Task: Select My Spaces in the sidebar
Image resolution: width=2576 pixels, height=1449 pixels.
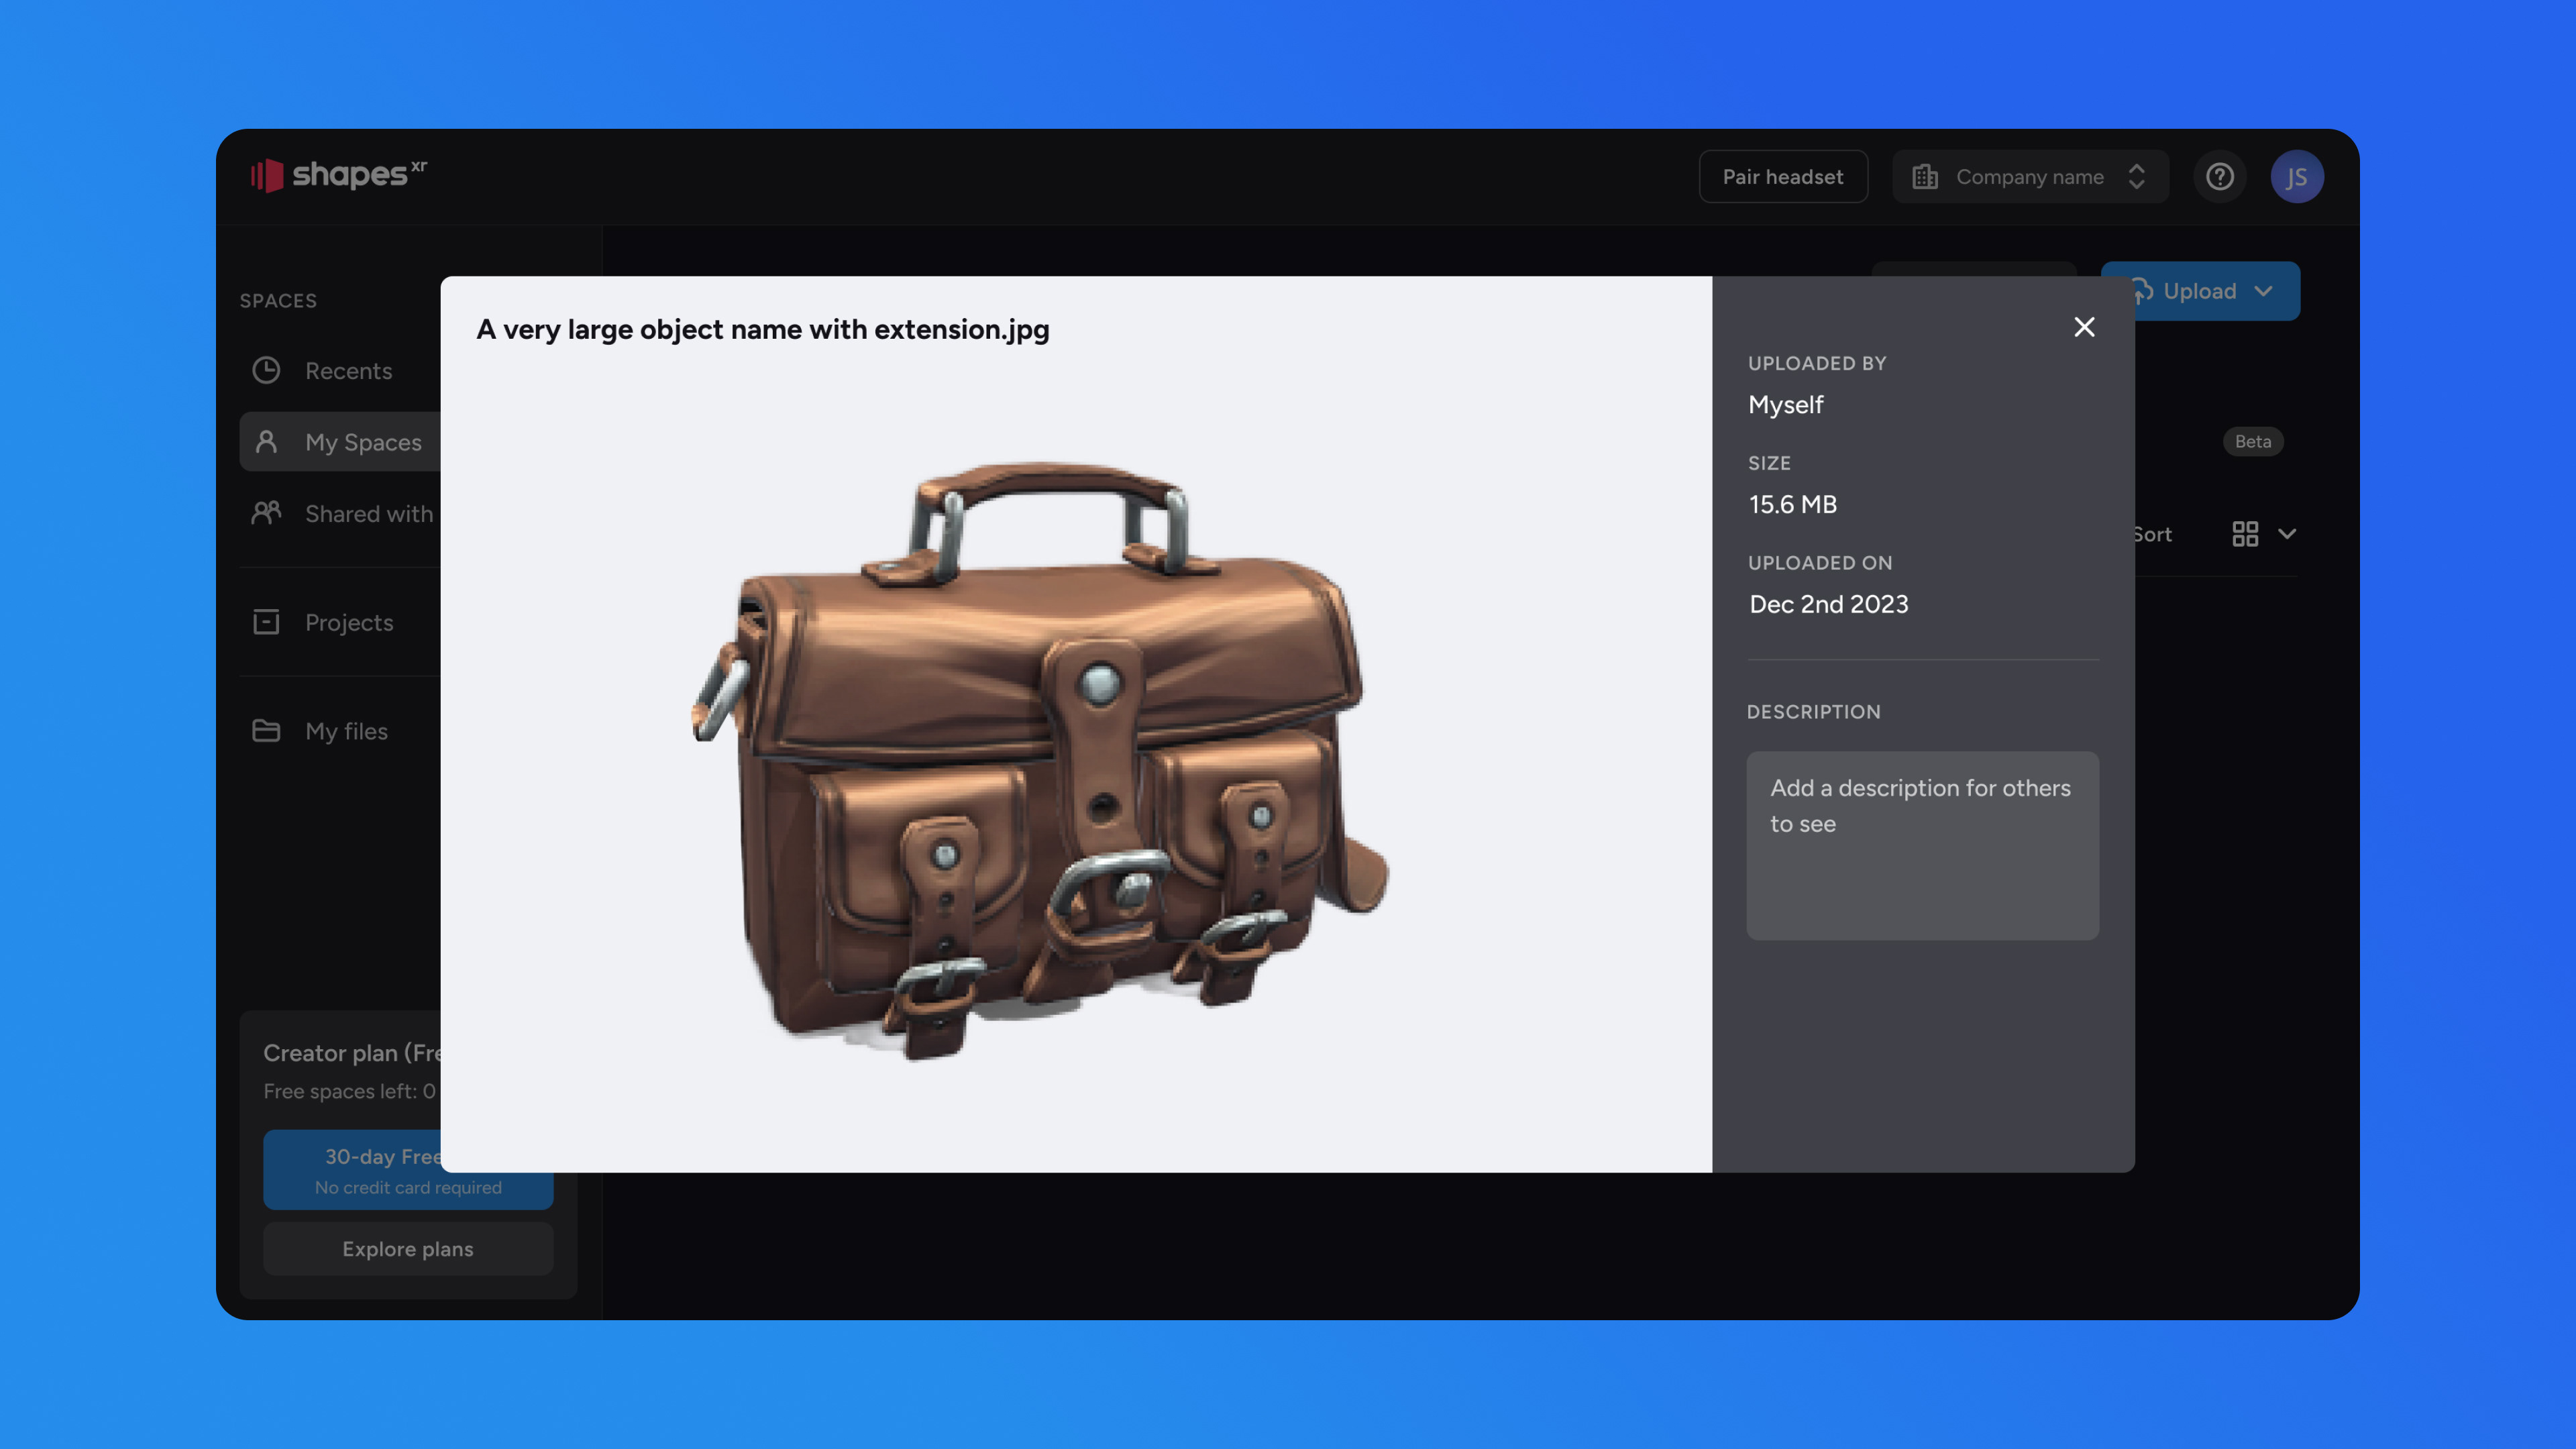Action: 340,442
